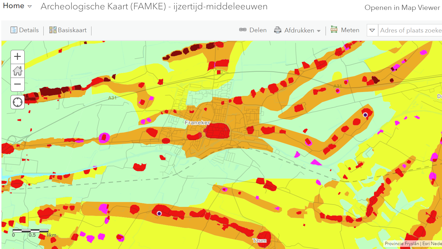Activate the Meten measure tool

click(x=345, y=30)
